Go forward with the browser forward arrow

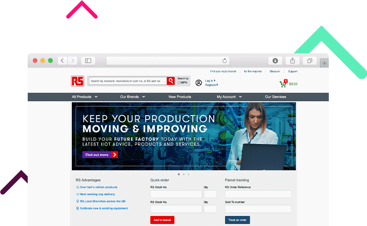click(x=73, y=60)
